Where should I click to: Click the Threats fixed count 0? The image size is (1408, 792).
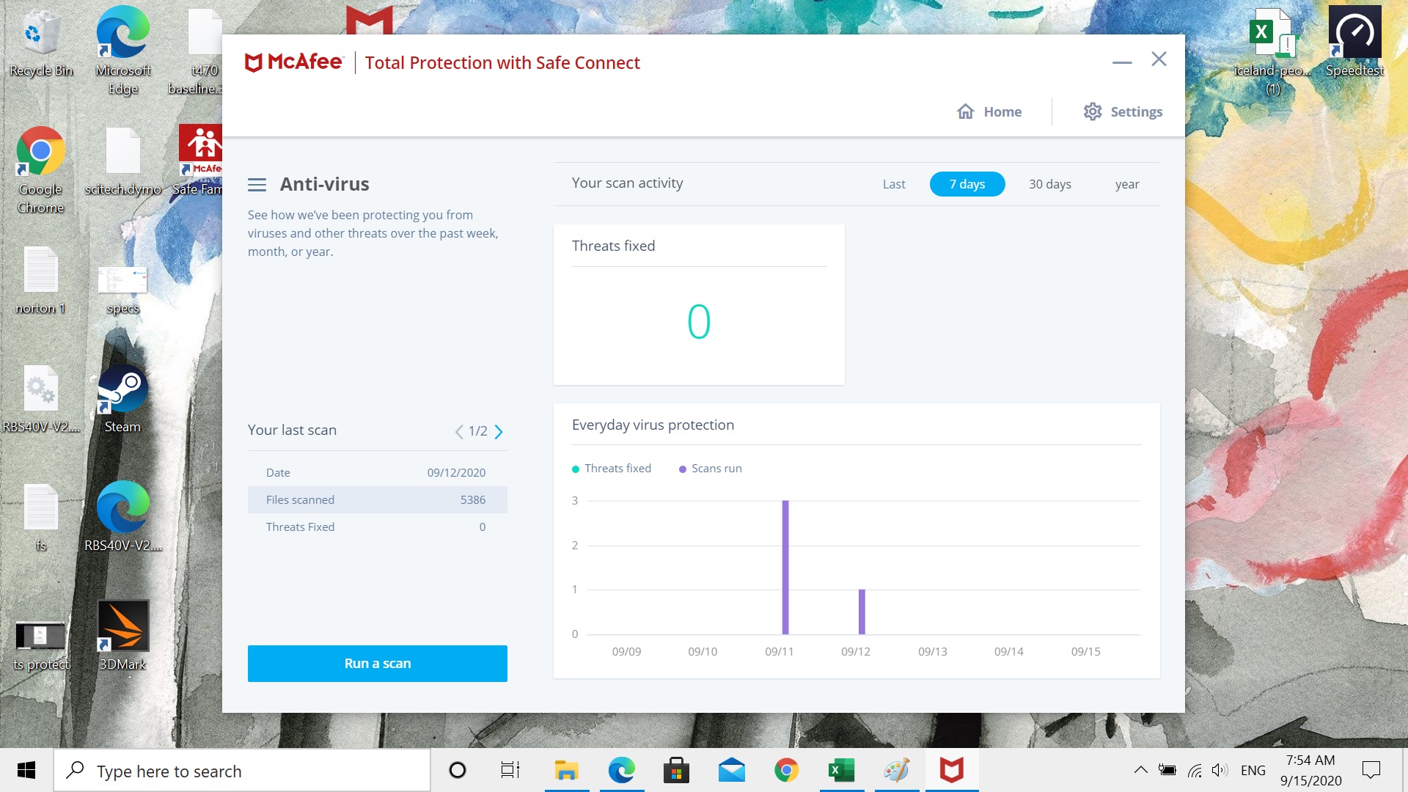699,322
